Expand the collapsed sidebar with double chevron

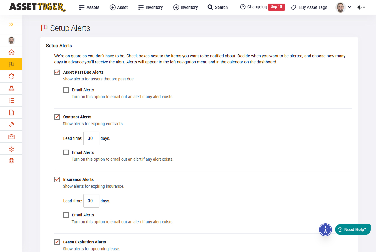(11, 24)
